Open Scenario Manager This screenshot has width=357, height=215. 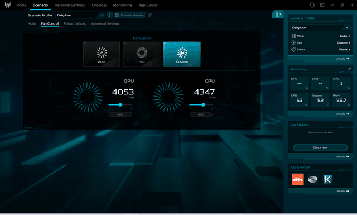pyautogui.click(x=130, y=15)
